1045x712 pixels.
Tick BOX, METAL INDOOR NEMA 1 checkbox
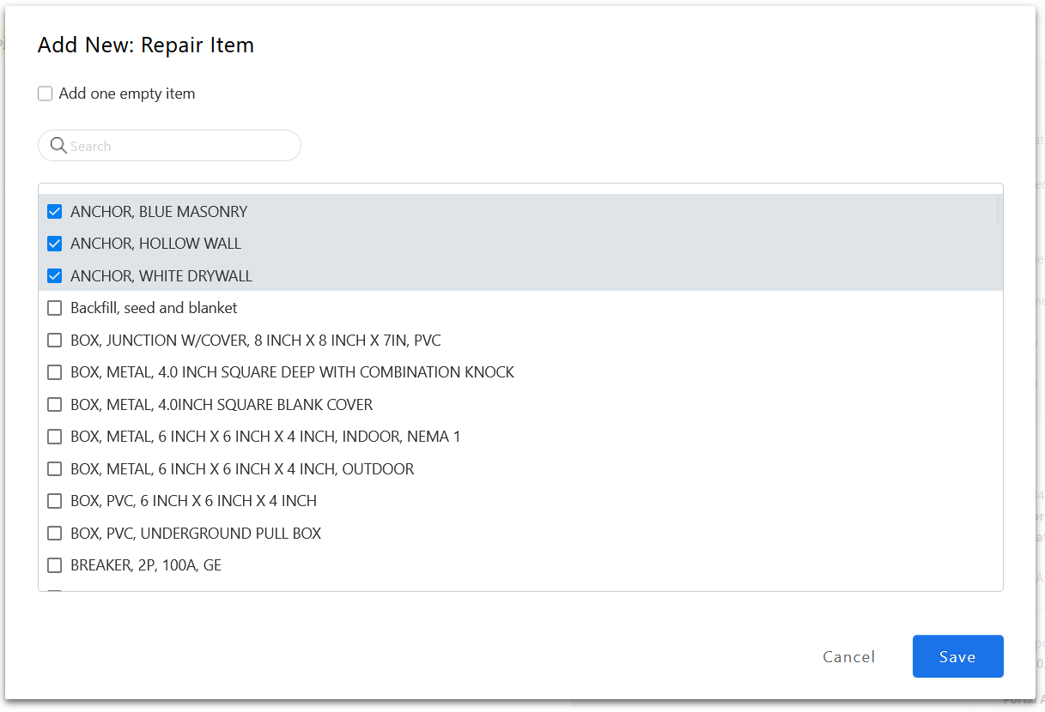(x=55, y=437)
